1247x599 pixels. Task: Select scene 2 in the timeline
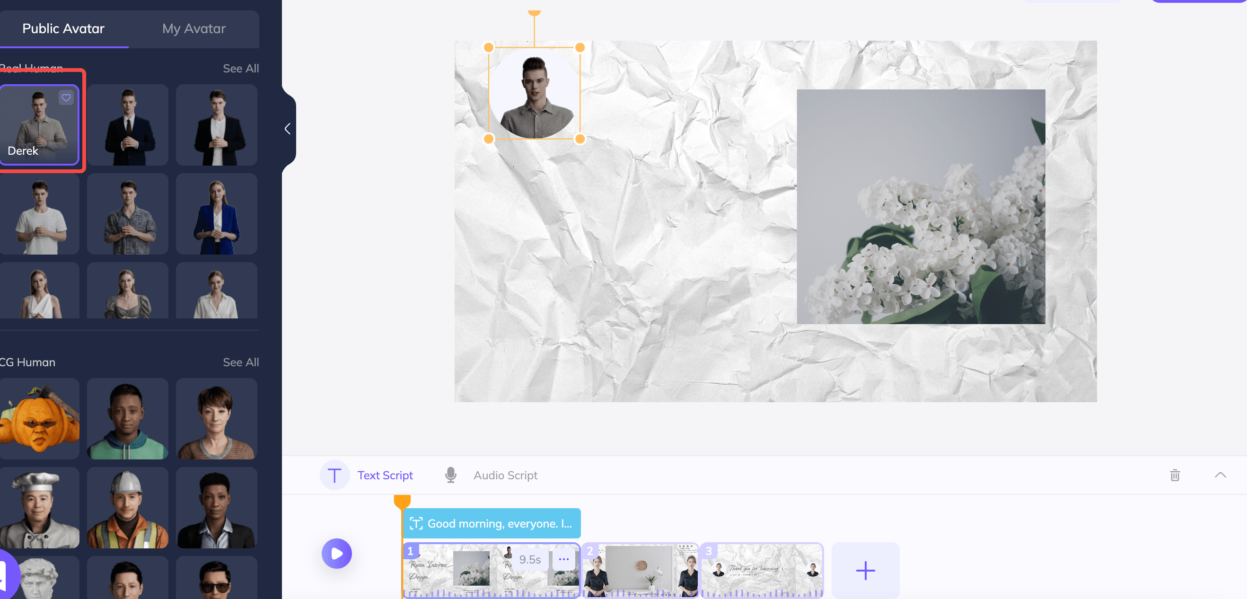click(640, 571)
